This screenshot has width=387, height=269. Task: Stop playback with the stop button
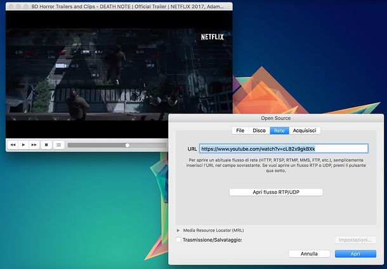tap(46, 145)
